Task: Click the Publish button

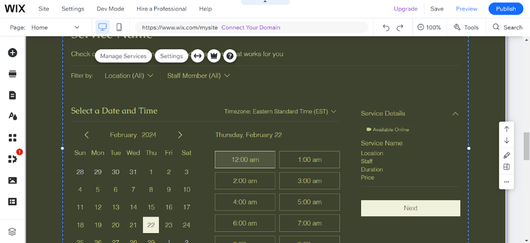Action: pos(506,9)
